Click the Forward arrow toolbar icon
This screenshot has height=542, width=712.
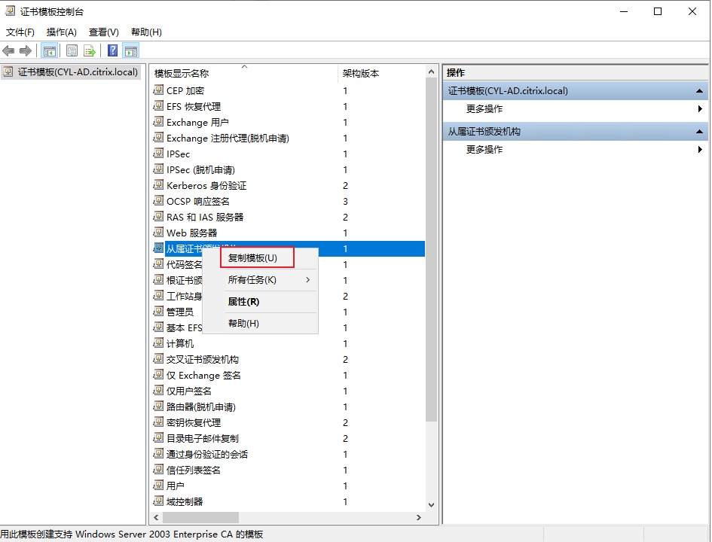click(x=26, y=51)
